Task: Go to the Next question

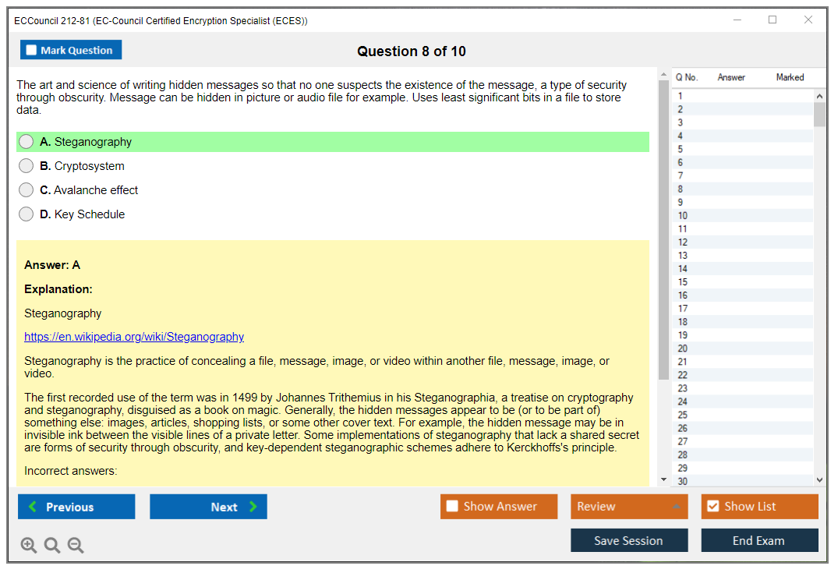Action: click(208, 507)
